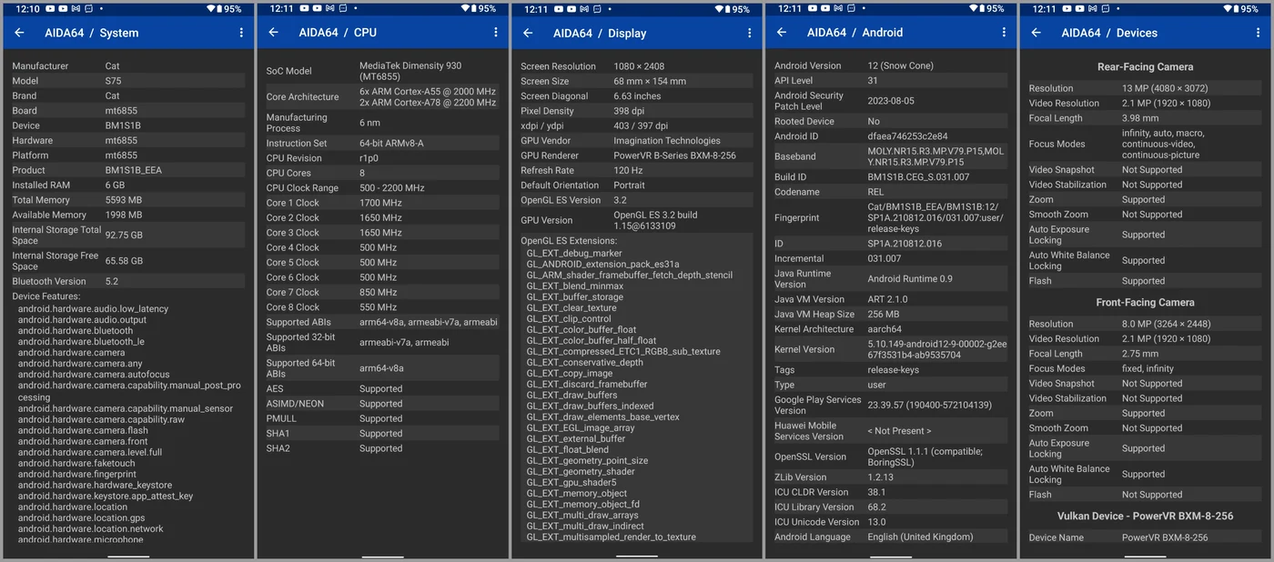
Task: Select Instruction Set 64-bit ARMv8-A row
Action: pyautogui.click(x=381, y=144)
